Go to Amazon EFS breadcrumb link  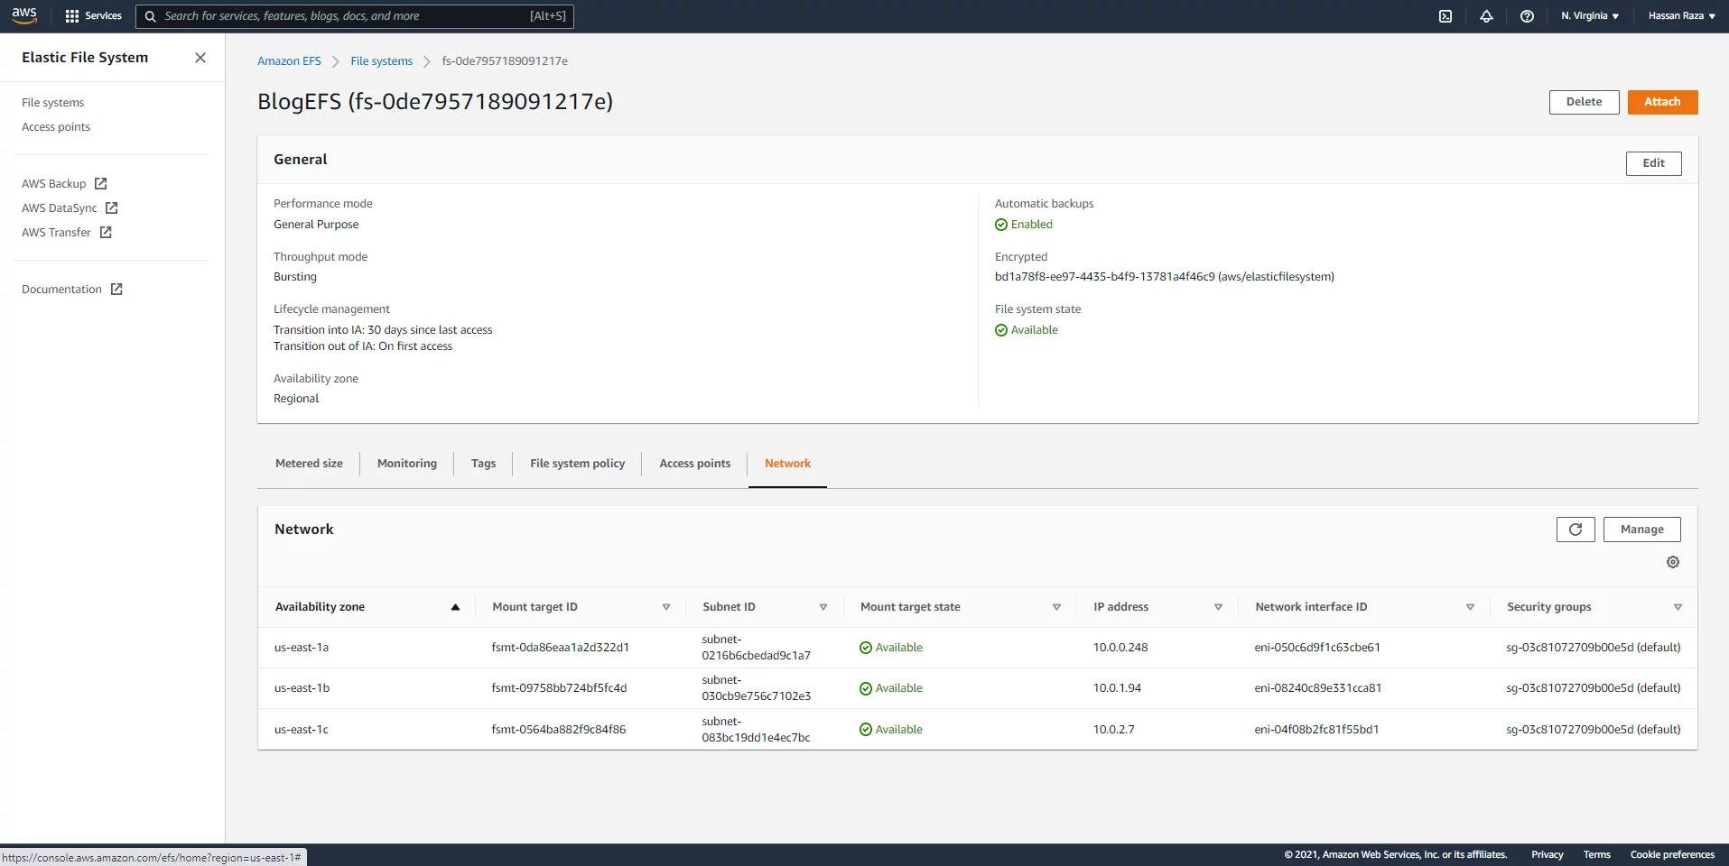pyautogui.click(x=289, y=61)
